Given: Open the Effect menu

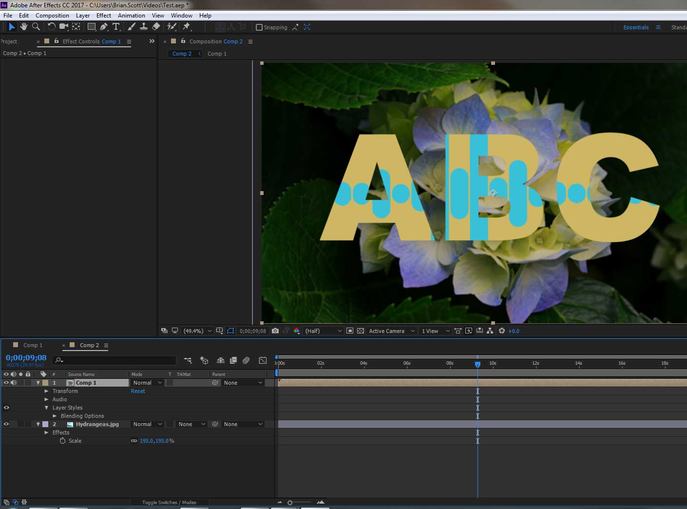Looking at the screenshot, I should pos(104,16).
